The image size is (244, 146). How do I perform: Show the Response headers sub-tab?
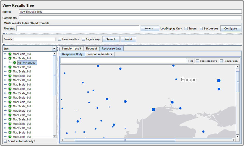100,54
